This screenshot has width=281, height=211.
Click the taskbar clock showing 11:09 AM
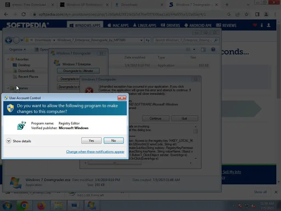(x=267, y=206)
